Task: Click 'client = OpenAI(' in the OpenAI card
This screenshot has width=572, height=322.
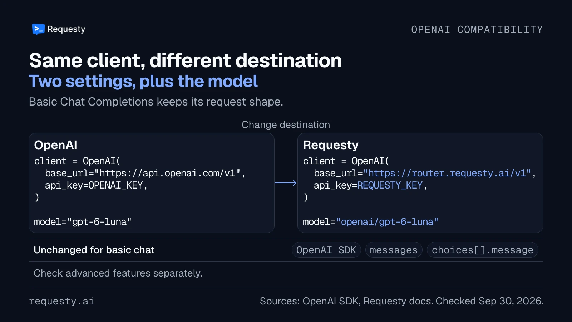Action: point(77,161)
